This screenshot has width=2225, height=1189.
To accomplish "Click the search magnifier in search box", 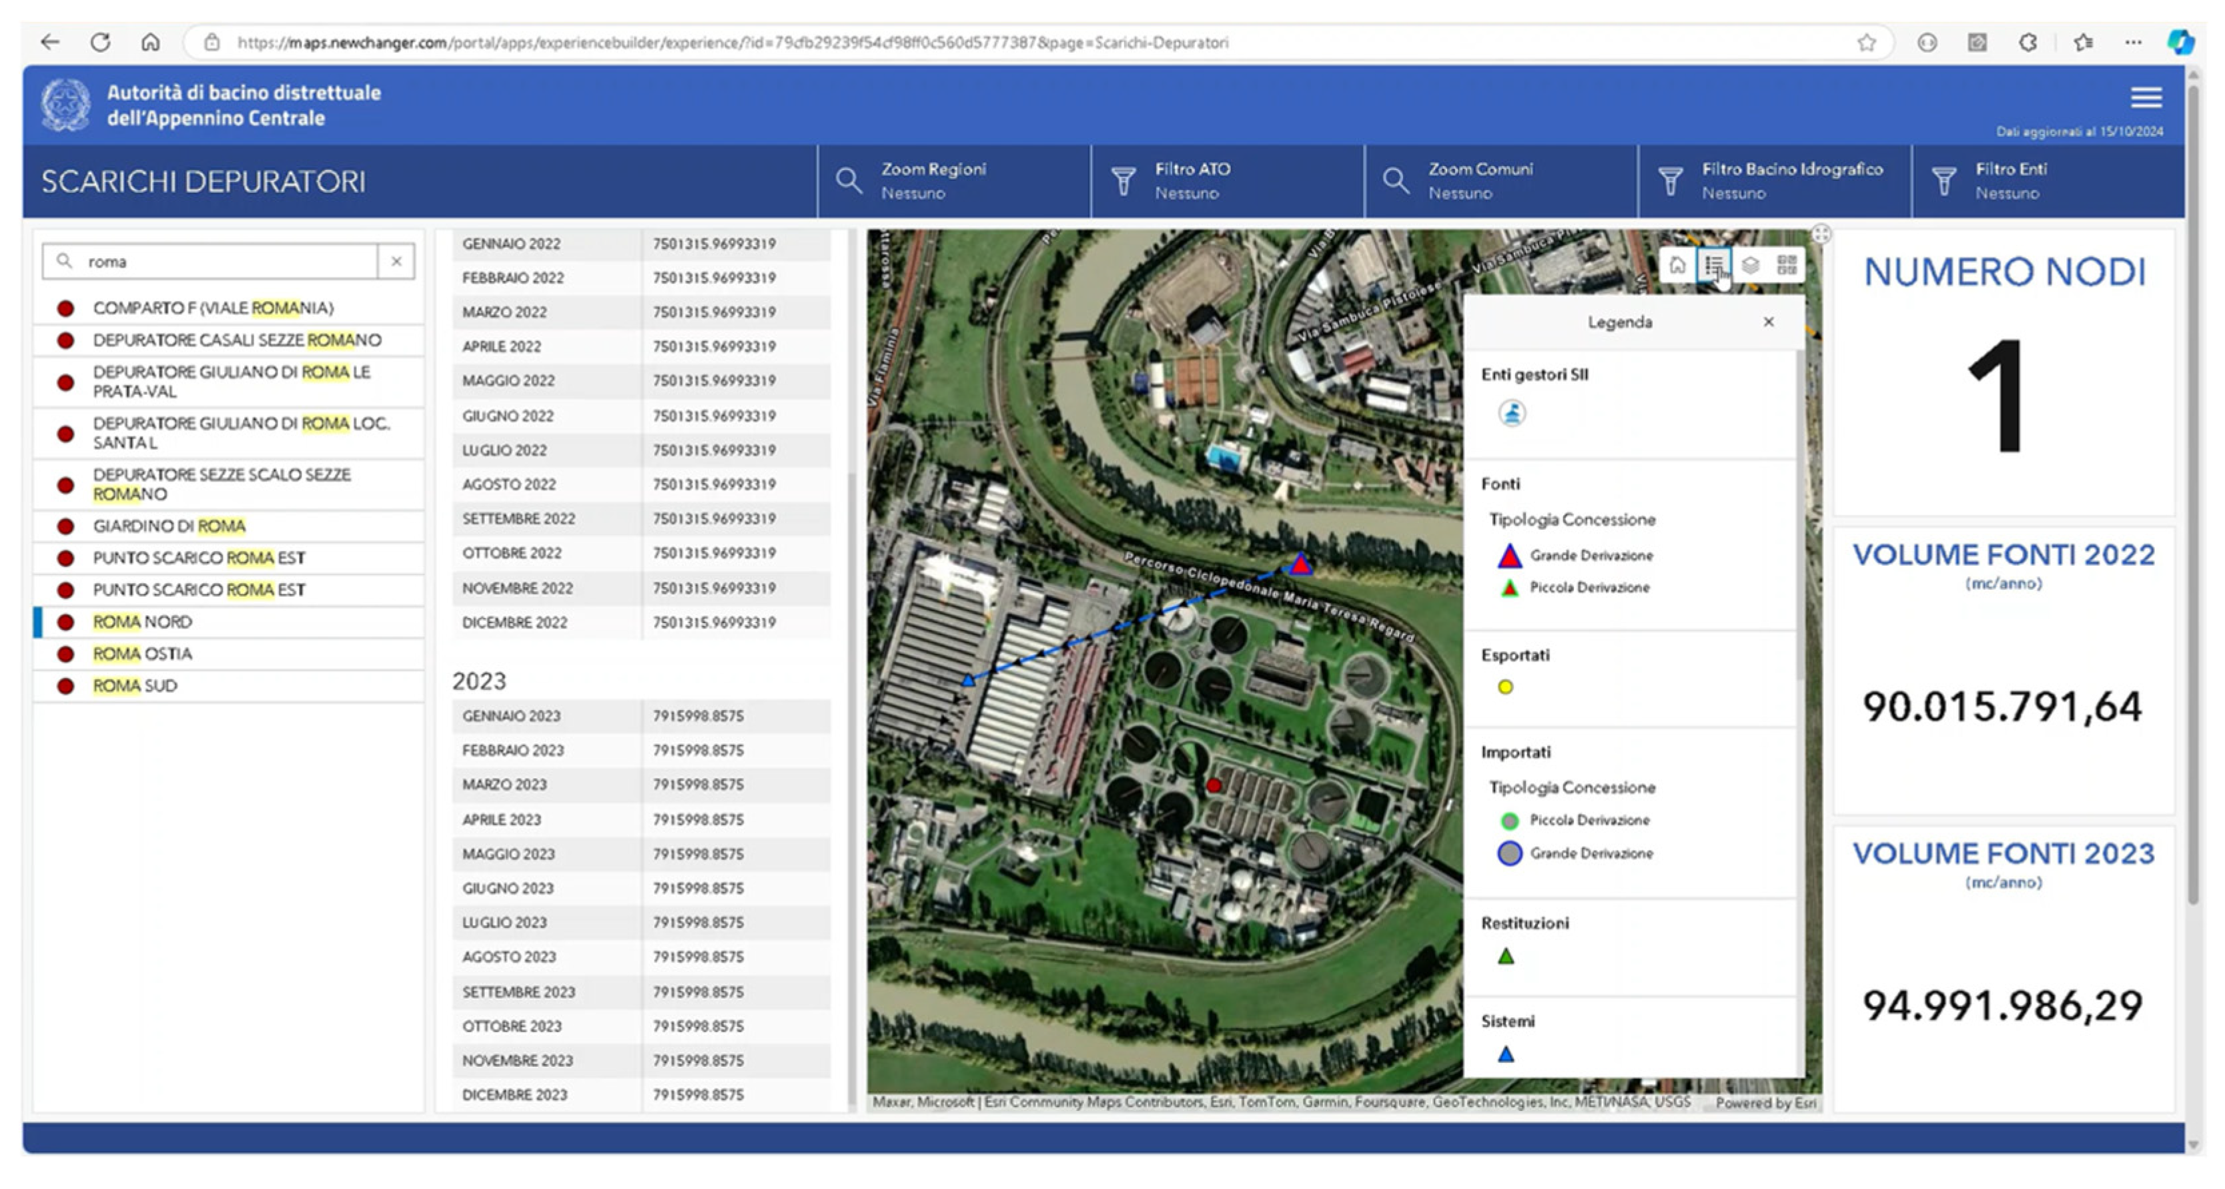I will (x=64, y=261).
